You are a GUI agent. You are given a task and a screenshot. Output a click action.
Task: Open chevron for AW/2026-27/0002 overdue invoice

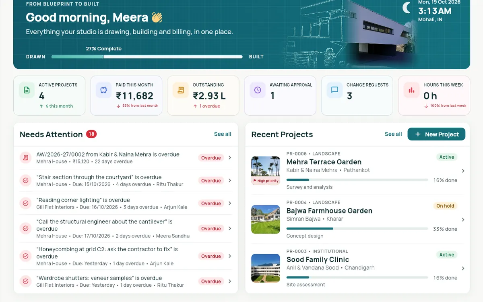230,158
